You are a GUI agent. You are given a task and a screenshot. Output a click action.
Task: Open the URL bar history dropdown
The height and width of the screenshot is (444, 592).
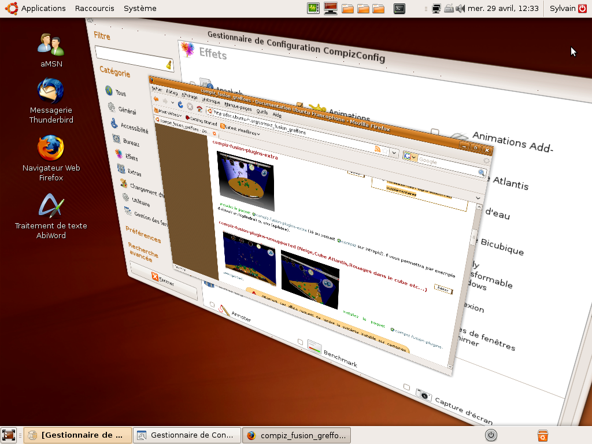(x=394, y=153)
